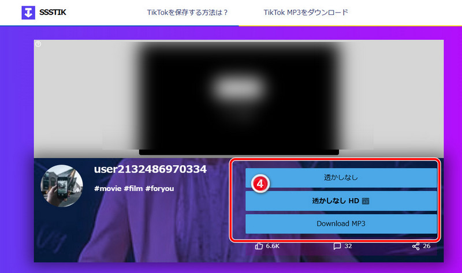The height and width of the screenshot is (273, 462).
Task: Click the AD badge icon beside HD
Action: coord(366,201)
